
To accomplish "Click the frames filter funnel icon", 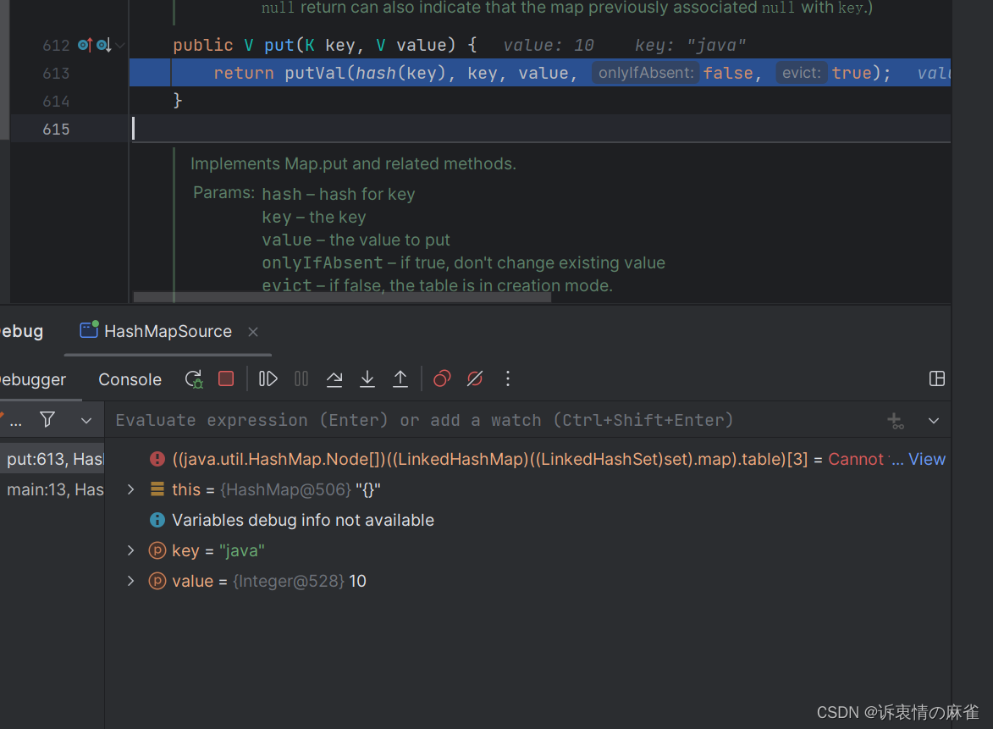I will [47, 419].
